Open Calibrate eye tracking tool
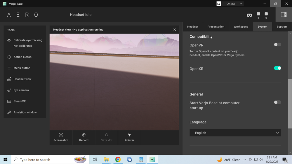The width and height of the screenshot is (292, 164). pos(25,40)
